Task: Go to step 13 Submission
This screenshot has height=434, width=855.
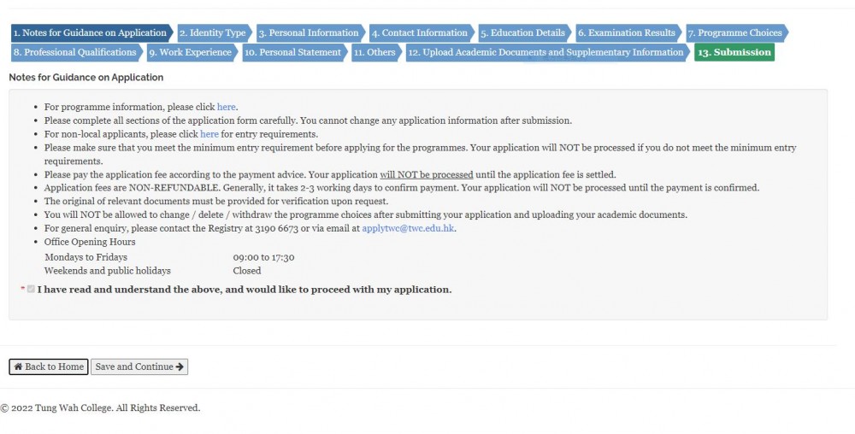Action: click(x=734, y=52)
